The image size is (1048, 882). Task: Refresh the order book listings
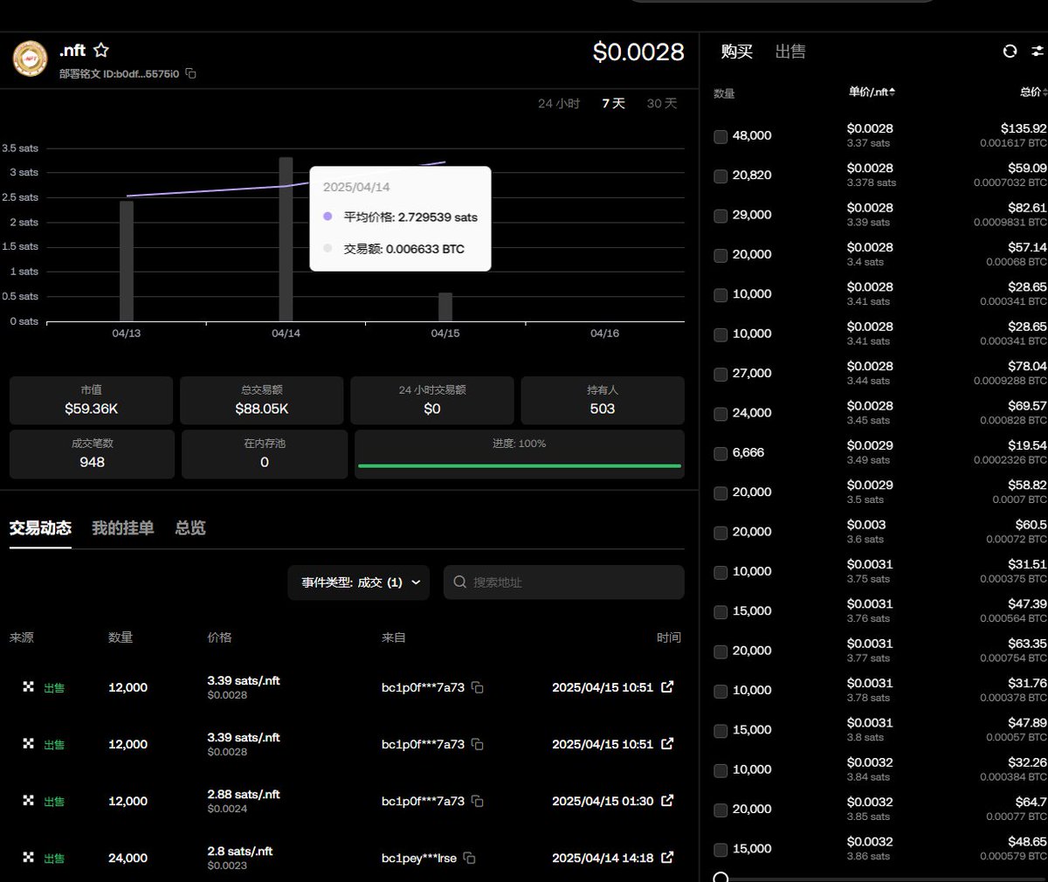[x=1010, y=52]
